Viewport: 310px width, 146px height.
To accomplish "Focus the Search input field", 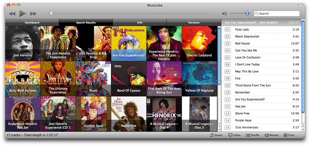I will (277, 14).
